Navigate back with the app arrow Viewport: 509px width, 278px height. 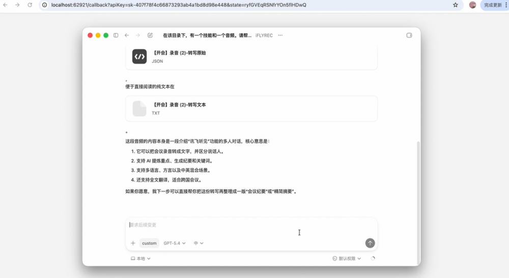(127, 35)
